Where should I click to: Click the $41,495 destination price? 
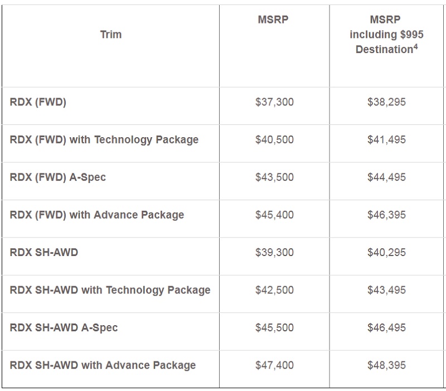tap(386, 139)
